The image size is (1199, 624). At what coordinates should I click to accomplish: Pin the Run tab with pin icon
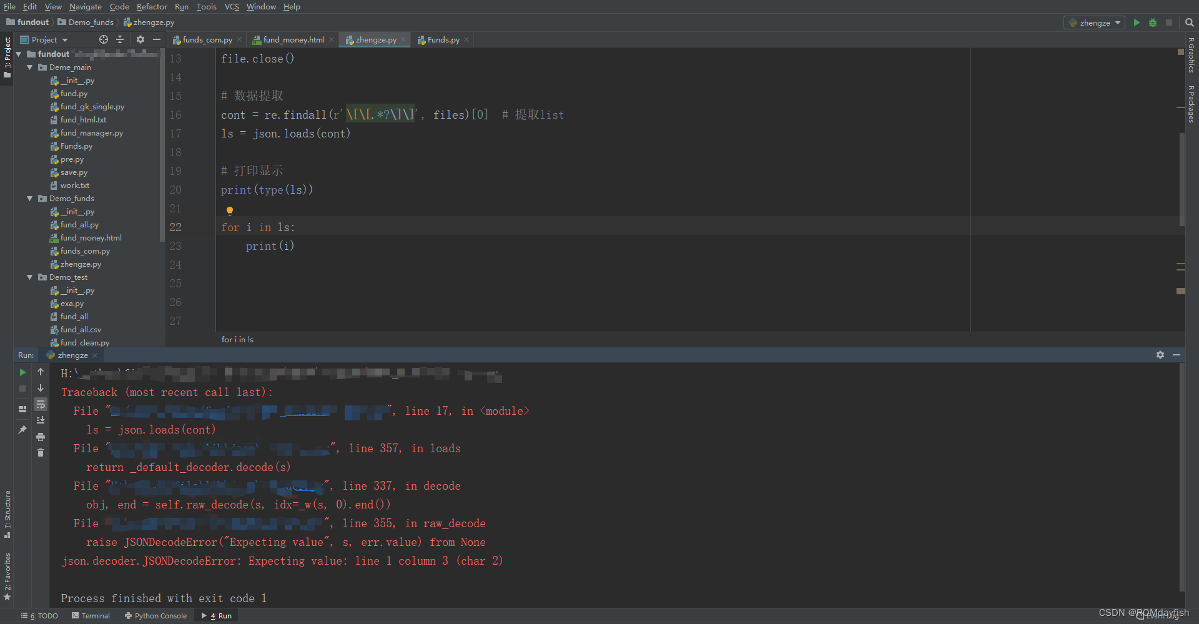point(22,430)
